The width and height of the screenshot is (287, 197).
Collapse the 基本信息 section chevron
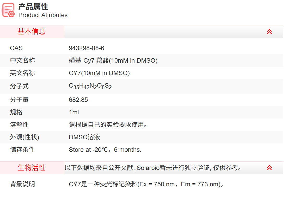[269, 32]
